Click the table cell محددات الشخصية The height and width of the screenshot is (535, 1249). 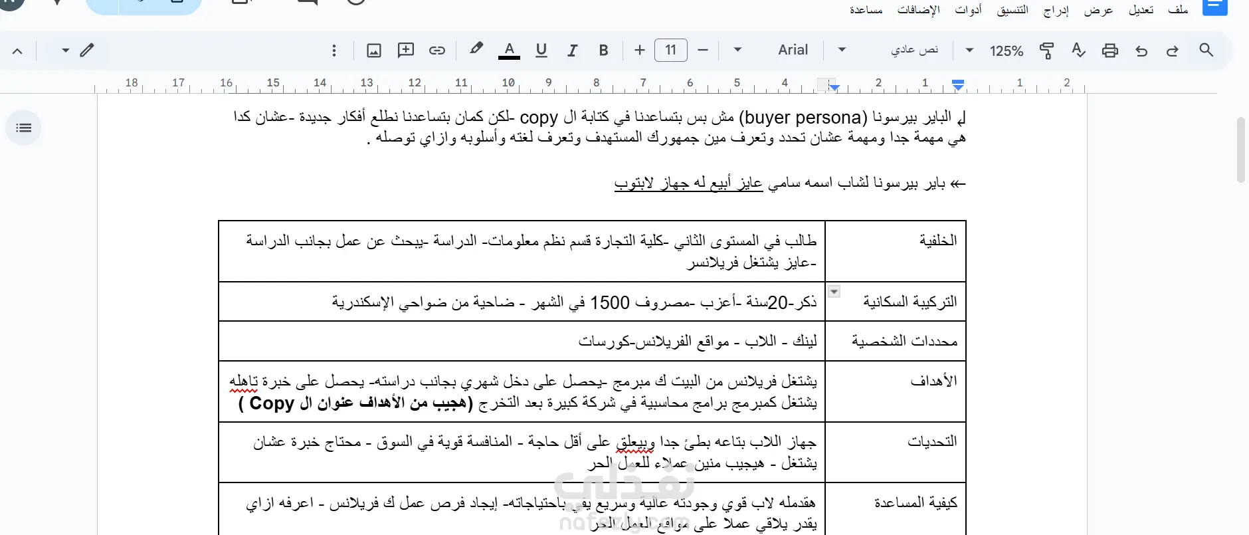point(896,342)
